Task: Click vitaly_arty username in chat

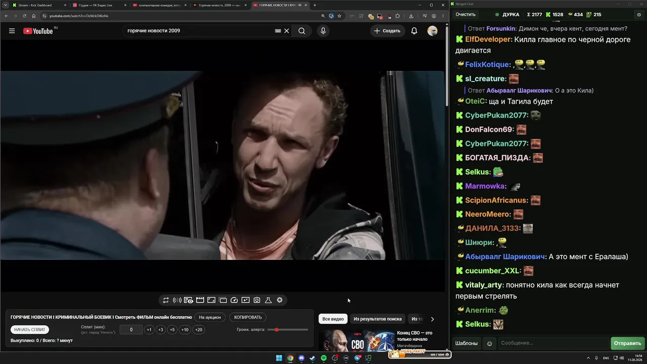Action: point(485,285)
